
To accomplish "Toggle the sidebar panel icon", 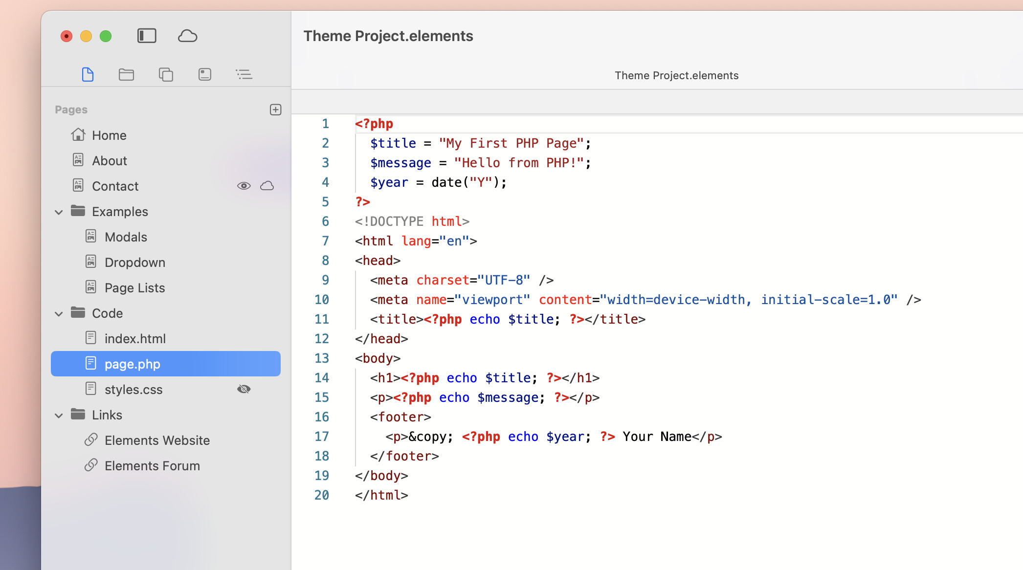I will (x=147, y=36).
